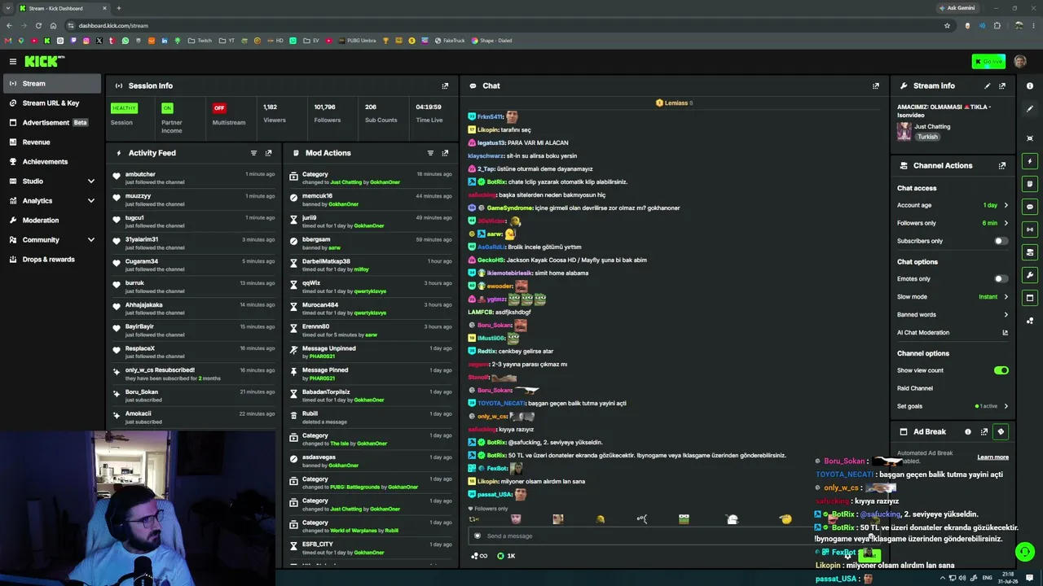Click the lightning bolt widget in right rail
Viewport: 1043px width, 586px height.
tap(1030, 161)
